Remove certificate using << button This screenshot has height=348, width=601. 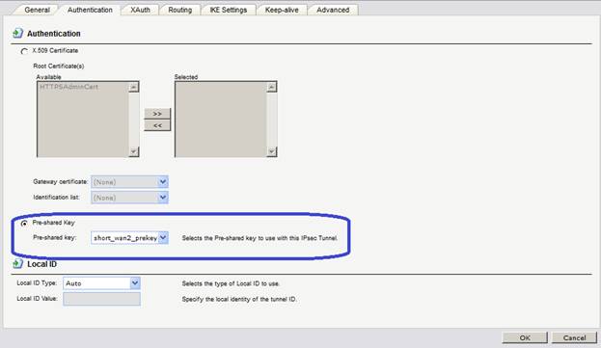coord(157,125)
